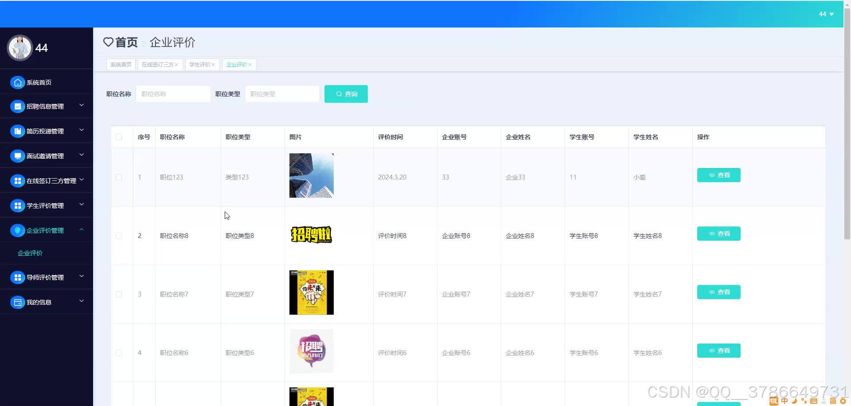This screenshot has height=406, width=851.
Task: Check the row checkbox for 职位名称7
Action: click(x=119, y=294)
